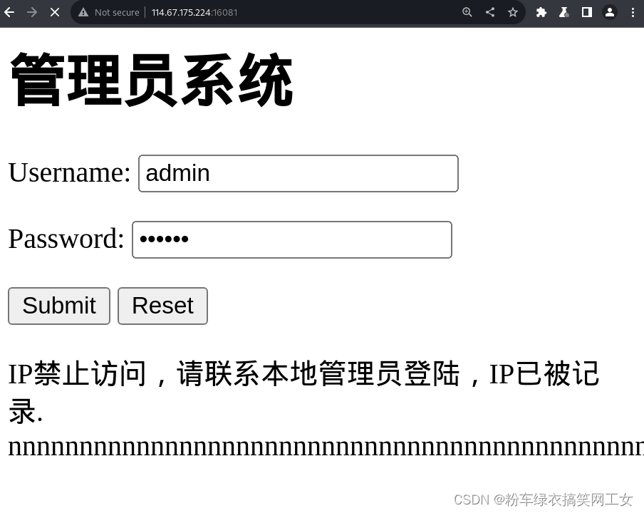Image resolution: width=644 pixels, height=513 pixels.
Task: Click the Username input containing admin
Action: 298,173
